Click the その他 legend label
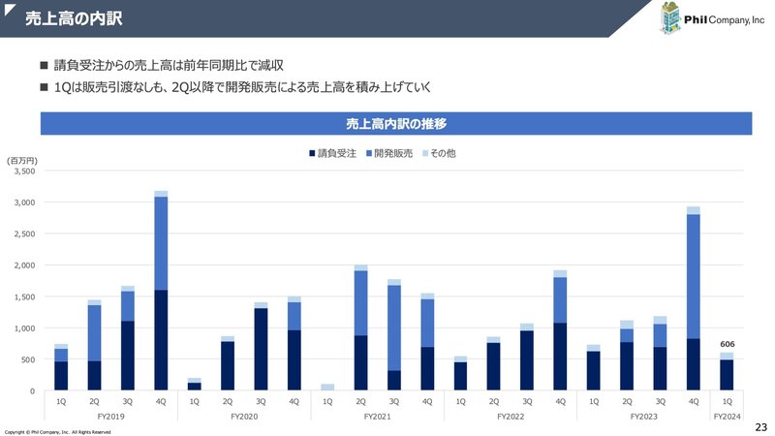The width and height of the screenshot is (775, 436). (x=443, y=153)
